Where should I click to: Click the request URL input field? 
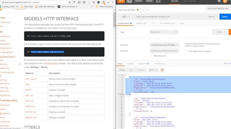pos(170,17)
